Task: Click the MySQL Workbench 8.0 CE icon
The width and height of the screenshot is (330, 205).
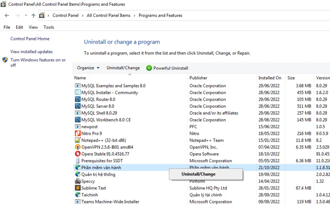Action: [78, 120]
